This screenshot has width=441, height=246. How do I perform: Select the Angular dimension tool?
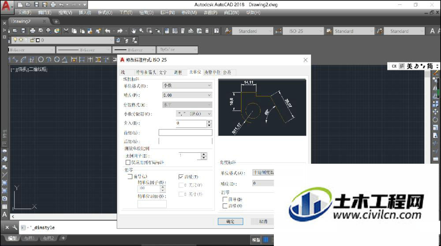[64, 59]
